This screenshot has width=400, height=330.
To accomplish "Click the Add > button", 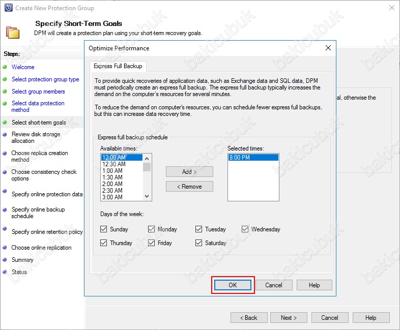I will click(x=189, y=172).
